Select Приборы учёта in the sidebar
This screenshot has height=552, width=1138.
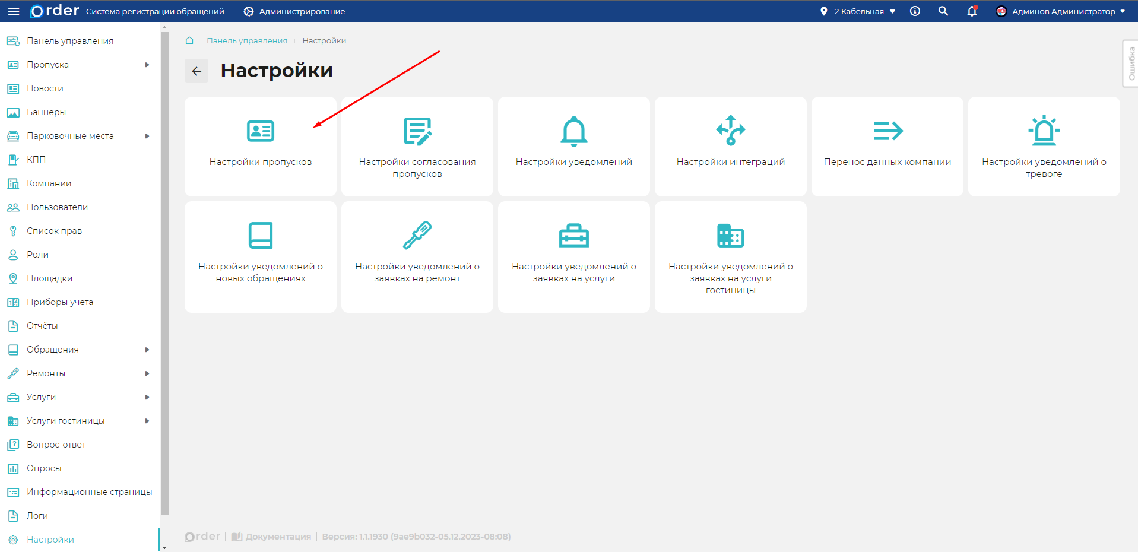59,302
